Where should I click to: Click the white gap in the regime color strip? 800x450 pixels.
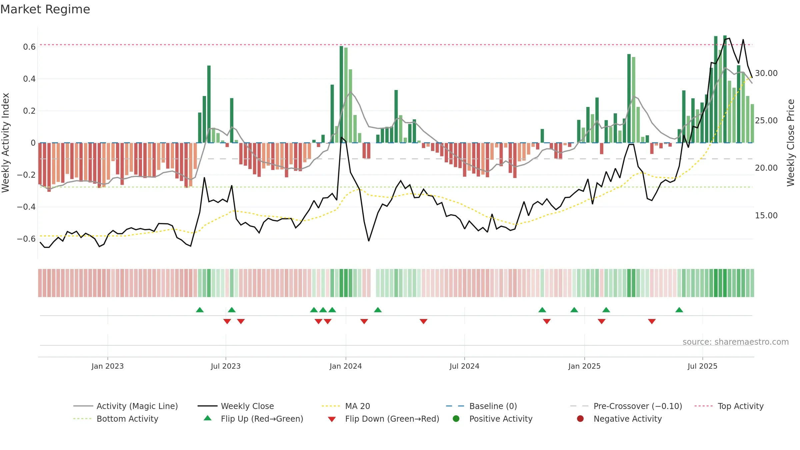[x=373, y=283]
